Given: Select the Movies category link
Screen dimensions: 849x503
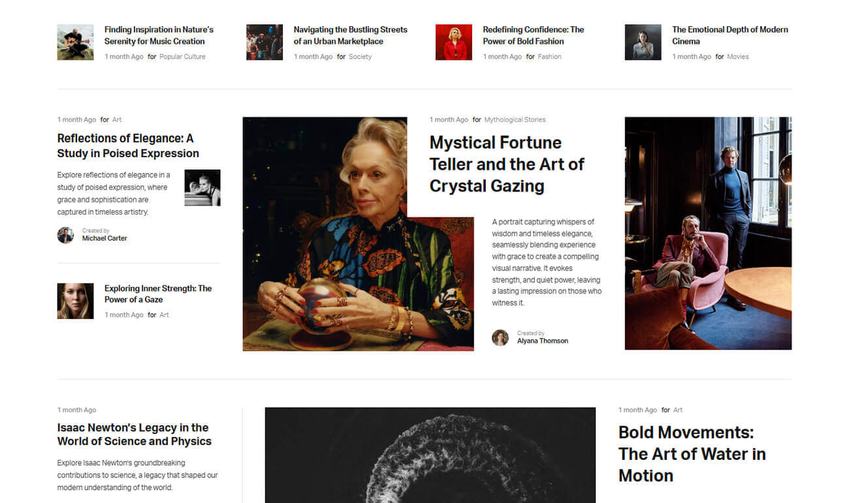Looking at the screenshot, I should tap(738, 57).
